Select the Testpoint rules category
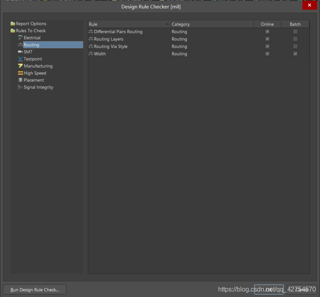The height and width of the screenshot is (297, 320). click(x=33, y=59)
